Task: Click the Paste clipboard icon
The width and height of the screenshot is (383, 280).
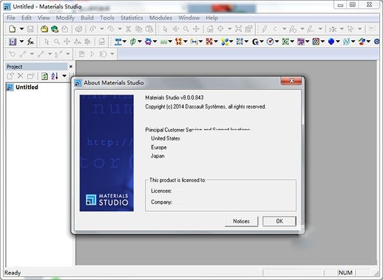Action: pyautogui.click(x=149, y=29)
